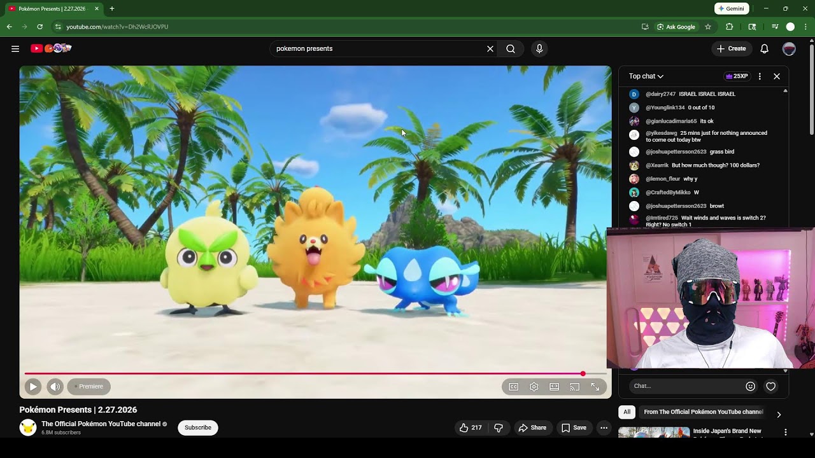Open YouTube notifications bell
815x458 pixels.
tap(765, 48)
